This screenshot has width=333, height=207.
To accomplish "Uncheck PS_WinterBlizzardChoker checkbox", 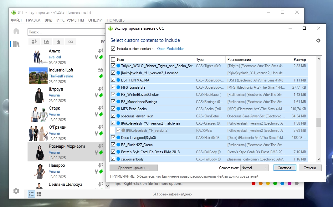I will click(x=113, y=94).
